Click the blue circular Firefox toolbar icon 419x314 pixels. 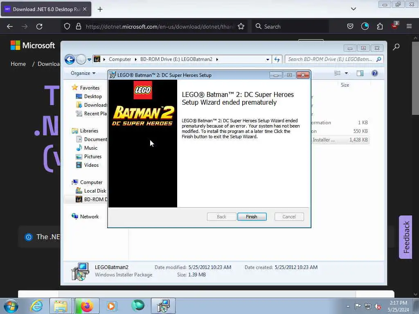coord(365,26)
